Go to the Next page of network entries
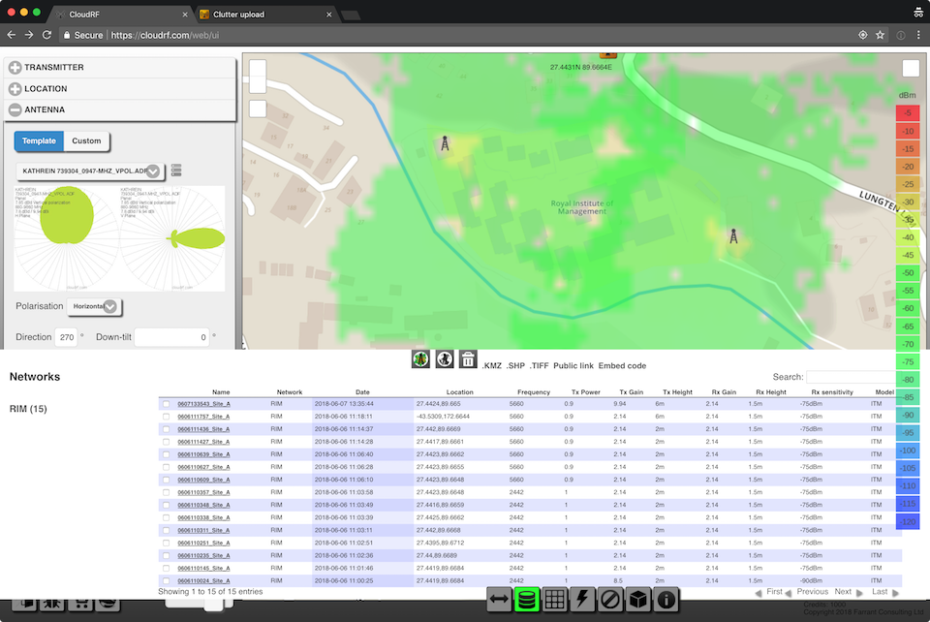930x622 pixels. [x=842, y=591]
